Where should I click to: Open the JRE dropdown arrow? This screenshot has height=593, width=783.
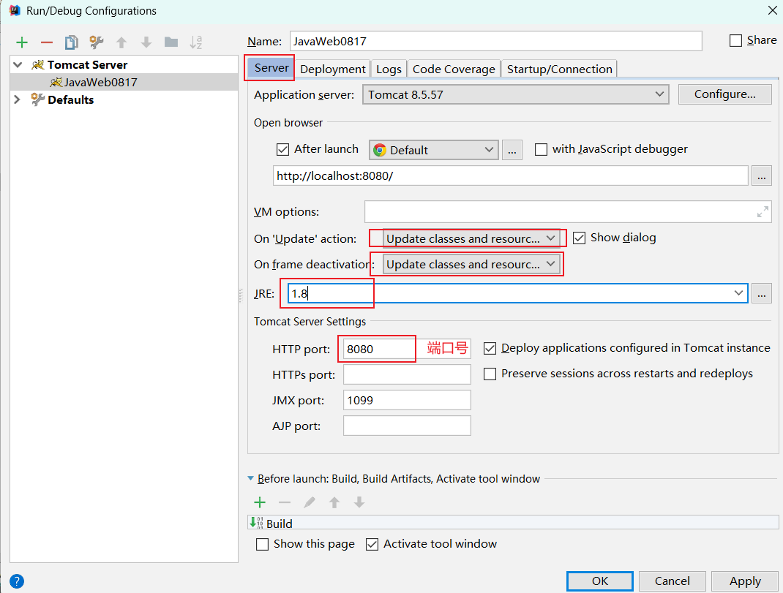[738, 293]
